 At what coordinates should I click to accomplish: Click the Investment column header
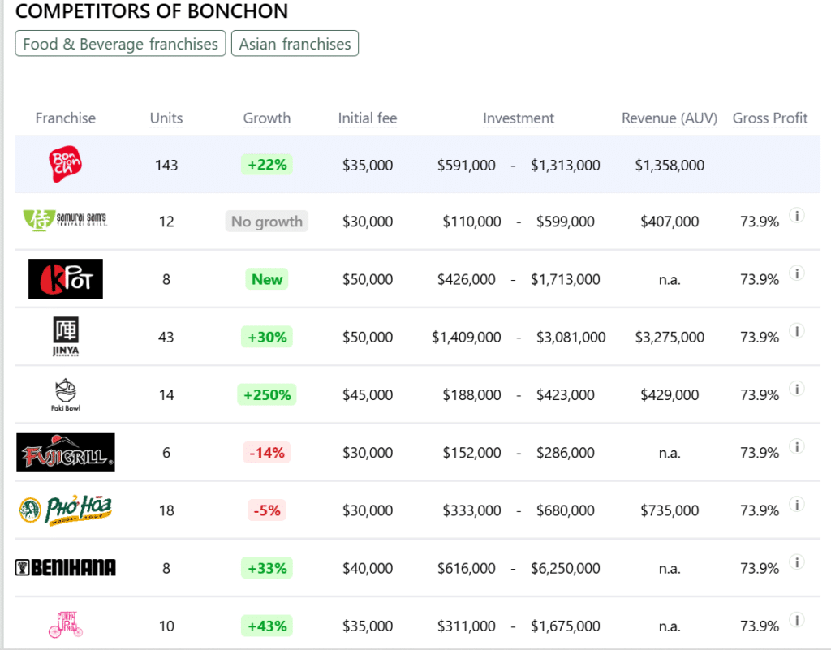519,118
